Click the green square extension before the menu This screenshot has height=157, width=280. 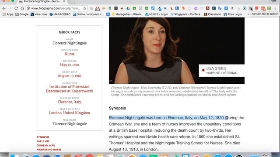269,8
